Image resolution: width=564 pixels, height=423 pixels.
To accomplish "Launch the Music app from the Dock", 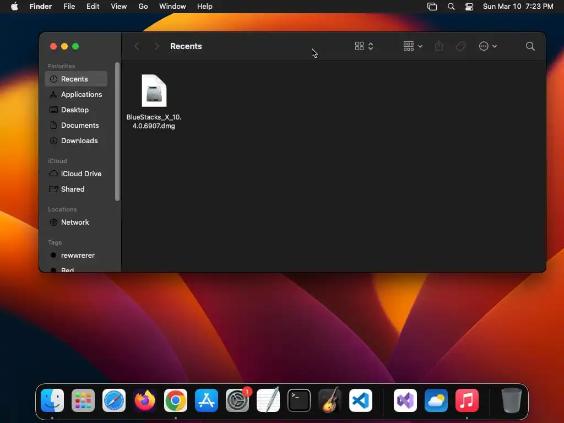I will point(467,400).
